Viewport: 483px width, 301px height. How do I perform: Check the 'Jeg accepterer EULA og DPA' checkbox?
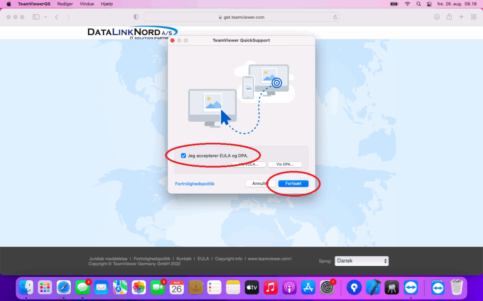click(x=183, y=156)
